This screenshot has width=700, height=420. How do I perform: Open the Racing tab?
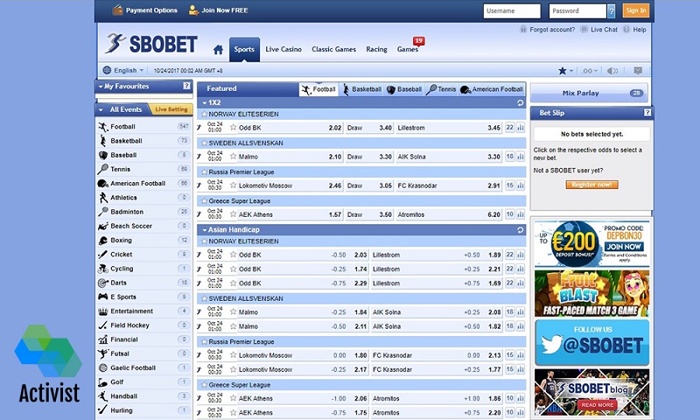(377, 50)
